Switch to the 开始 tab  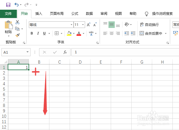pyautogui.click(x=24, y=14)
